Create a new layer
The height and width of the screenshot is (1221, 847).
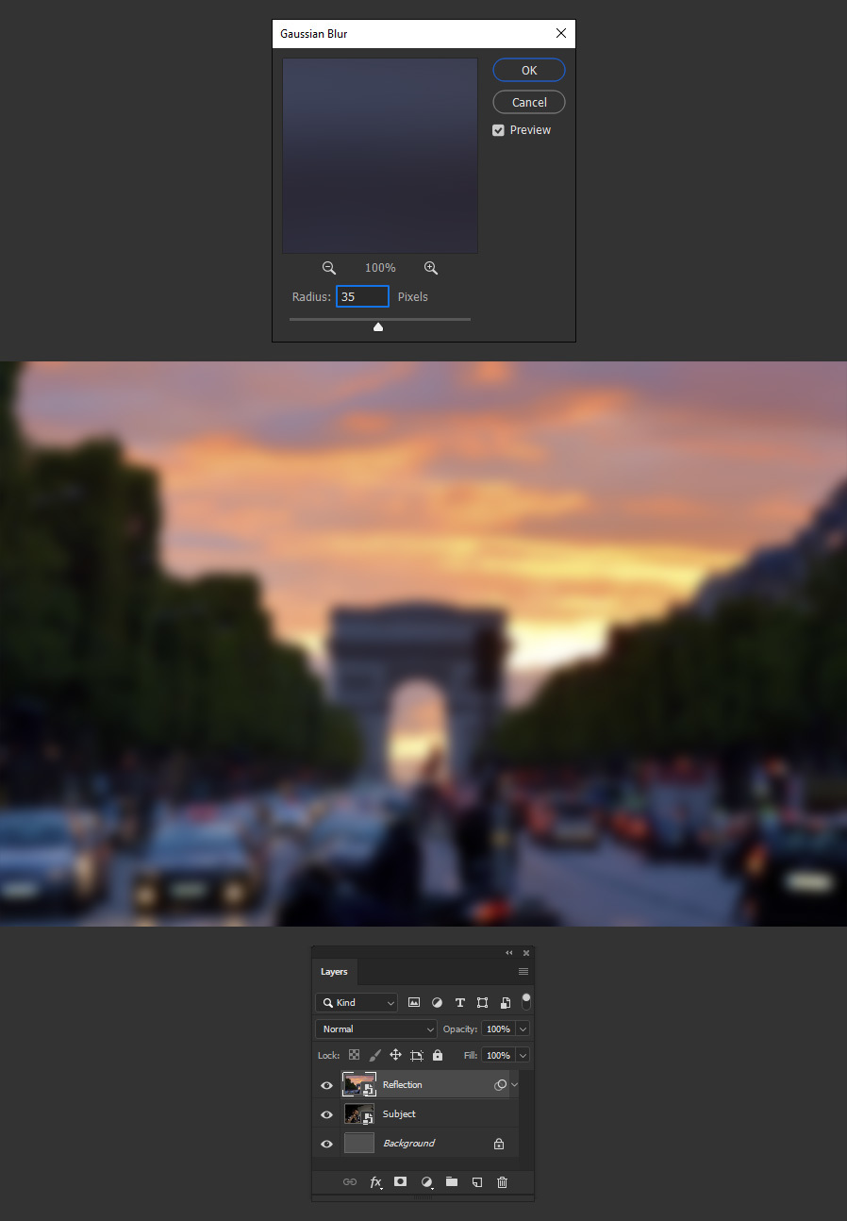(477, 1181)
